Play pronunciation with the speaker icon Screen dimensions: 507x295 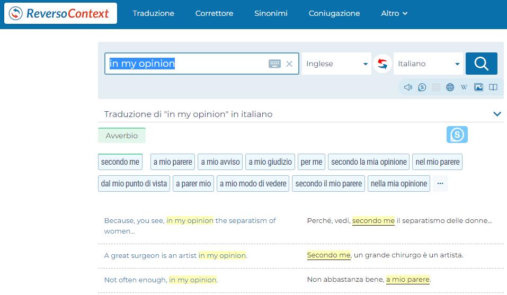pyautogui.click(x=408, y=87)
